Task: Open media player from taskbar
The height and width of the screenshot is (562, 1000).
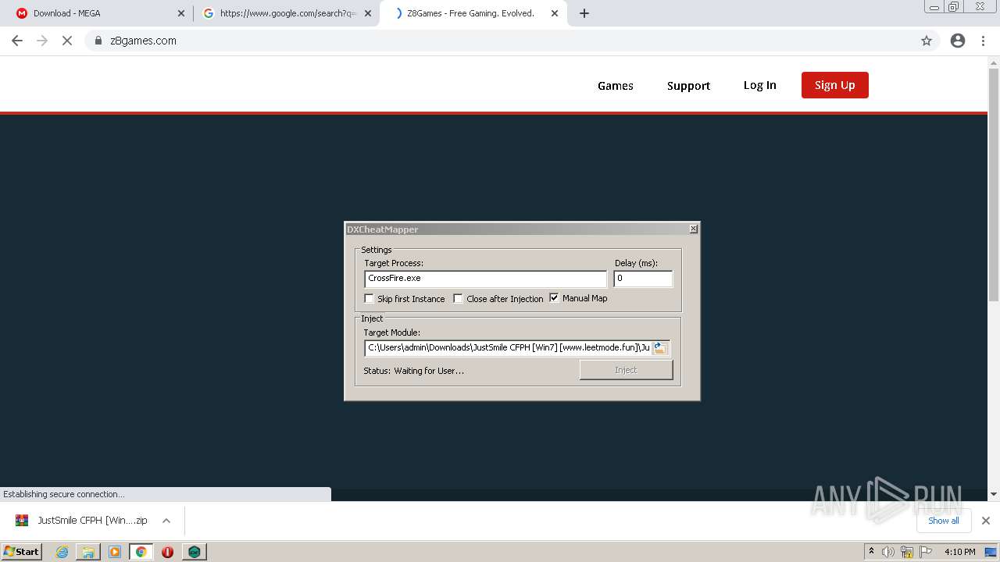Action: 115,552
